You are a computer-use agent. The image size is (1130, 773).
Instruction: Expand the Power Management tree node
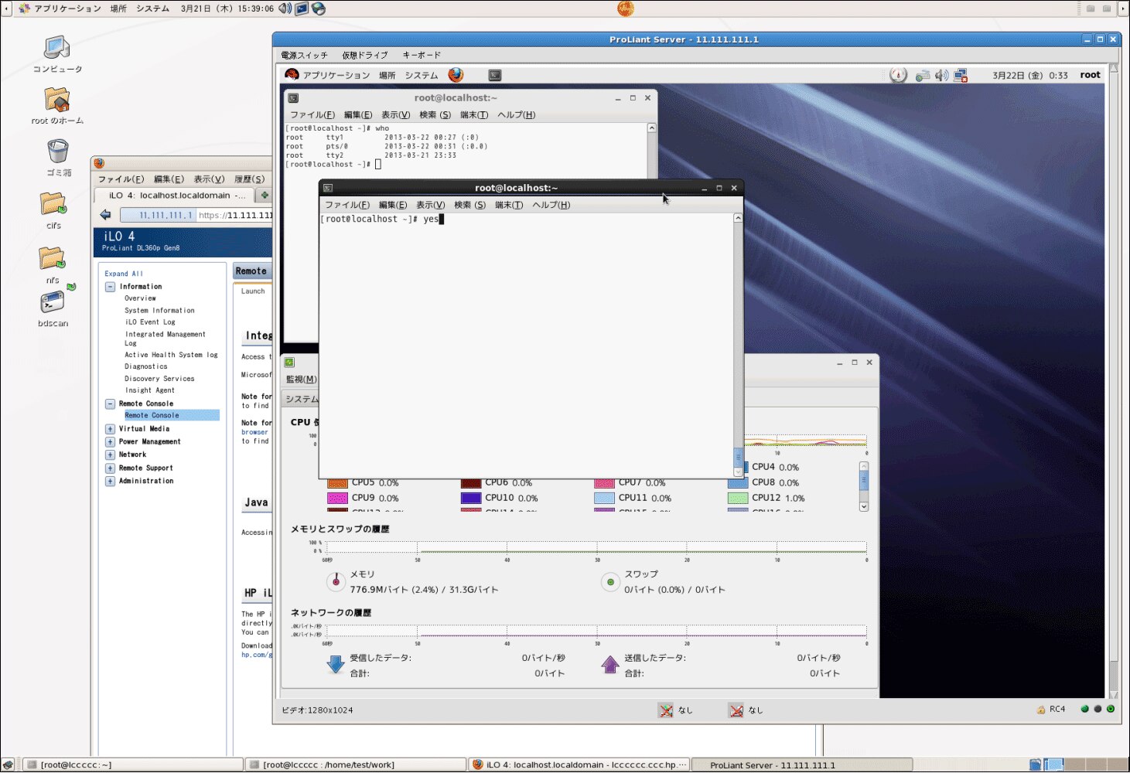[110, 442]
